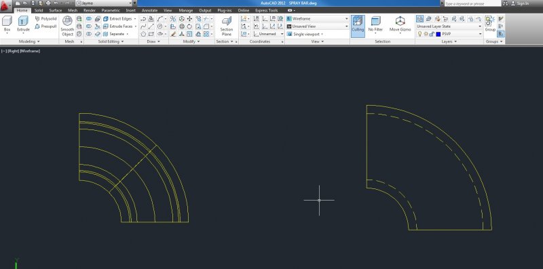Image resolution: width=543 pixels, height=269 pixels.
Task: Toggle the layer freeze sun icon
Action: click(x=426, y=34)
